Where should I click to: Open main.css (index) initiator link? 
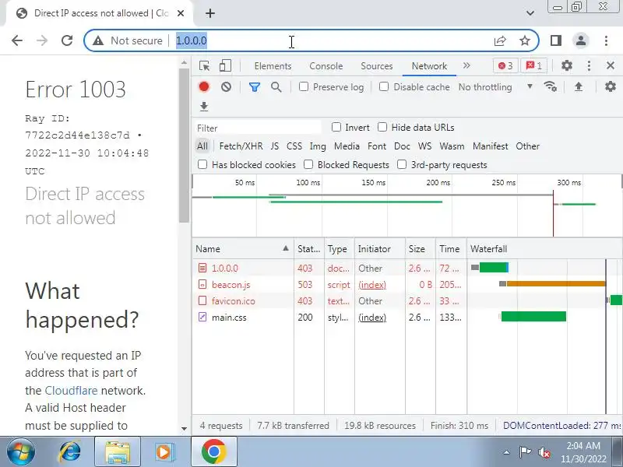[372, 318]
